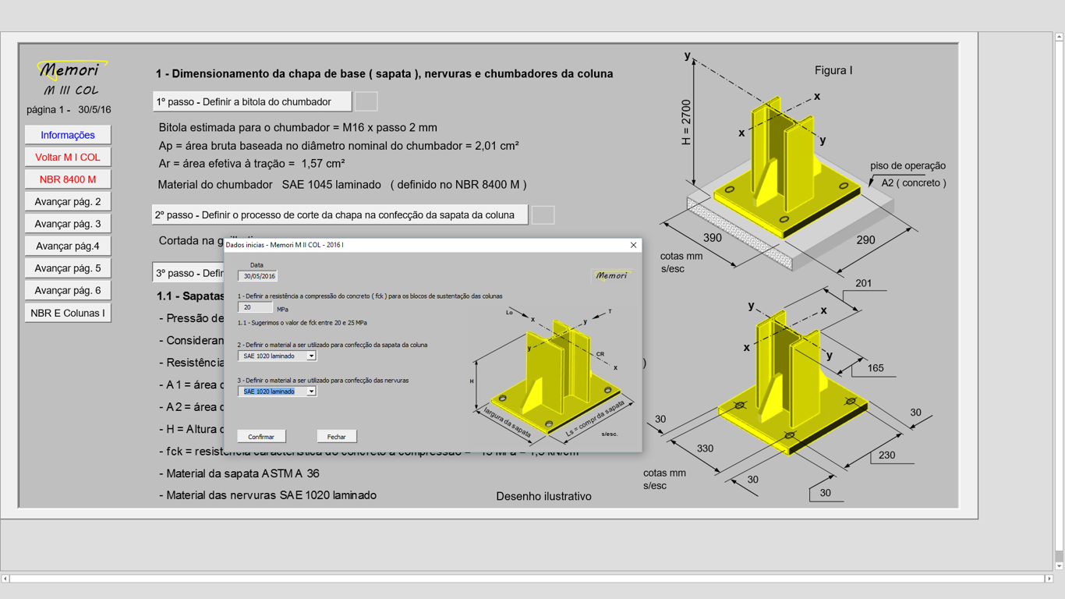Click the 'Figura I' label
This screenshot has height=599, width=1065.
tap(833, 70)
